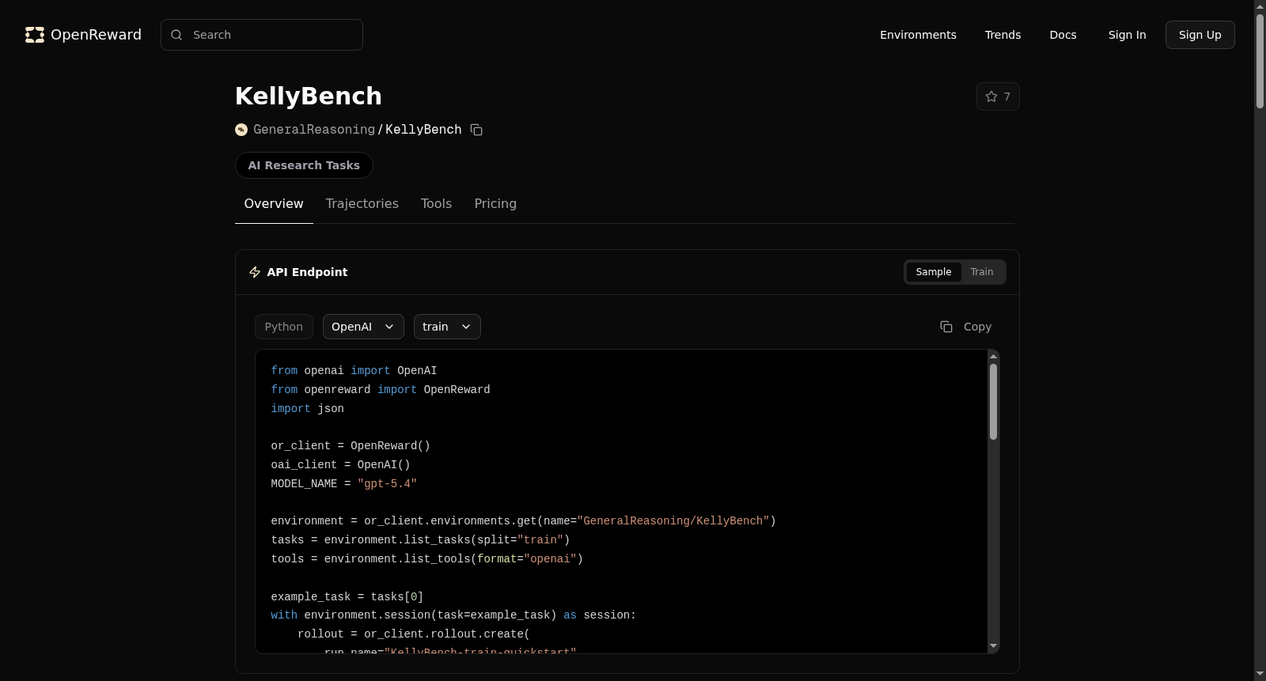Switch to the Tools tab
The height and width of the screenshot is (681, 1266).
point(436,204)
